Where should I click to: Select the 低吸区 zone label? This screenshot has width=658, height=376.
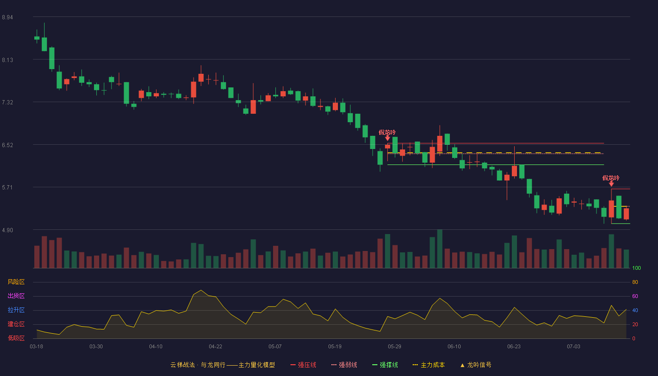click(x=16, y=338)
